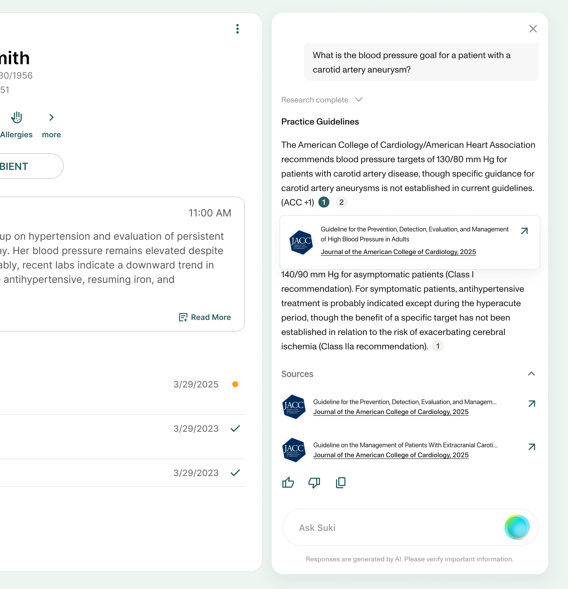Click Read More on the note summary

(205, 317)
